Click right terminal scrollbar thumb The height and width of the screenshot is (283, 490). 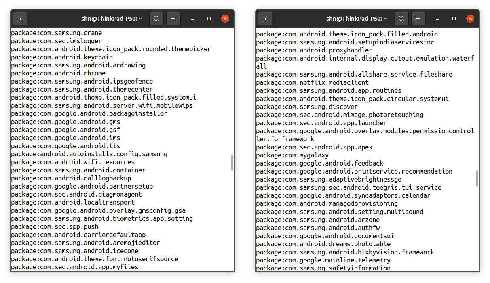[477, 178]
